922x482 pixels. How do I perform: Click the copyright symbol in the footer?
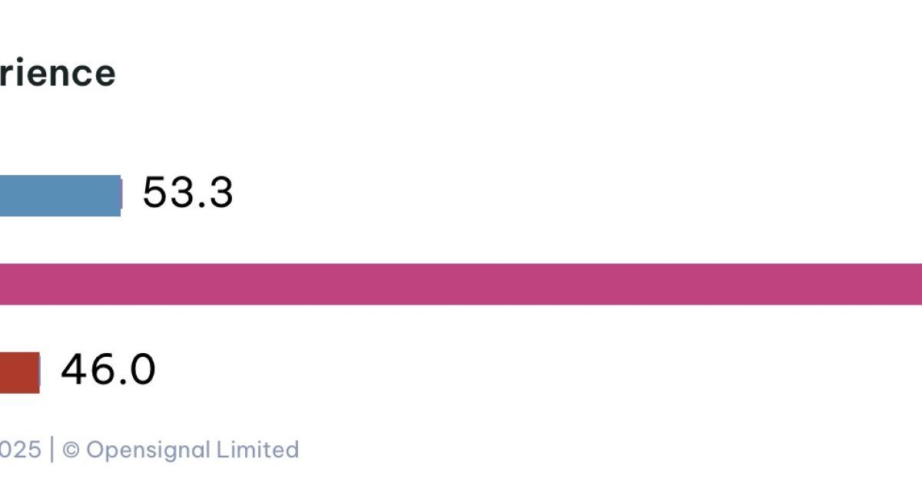click(71, 450)
